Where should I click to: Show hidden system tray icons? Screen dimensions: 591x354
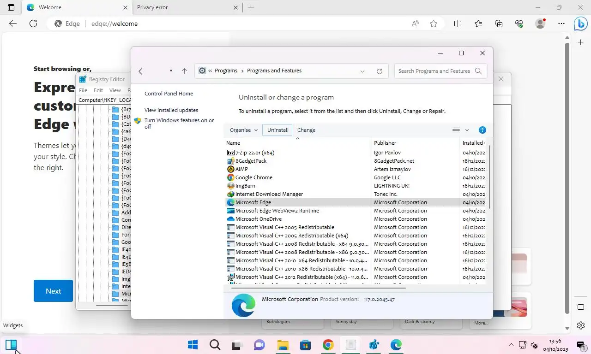(x=511, y=345)
